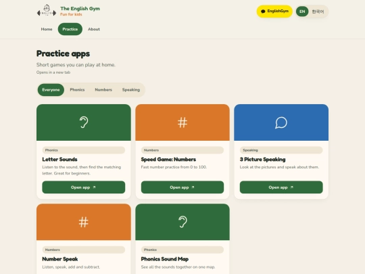Select the Everyone filter

[x=51, y=90]
